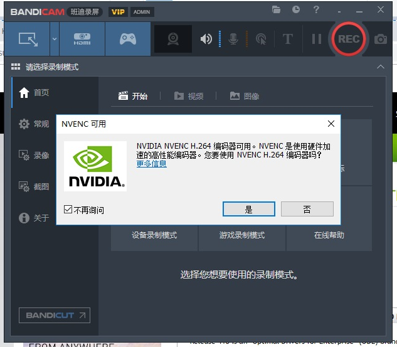Select the HDMI device recording mode
The image size is (397, 347).
click(82, 39)
